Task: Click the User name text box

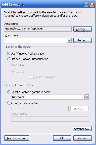Action: (59, 65)
